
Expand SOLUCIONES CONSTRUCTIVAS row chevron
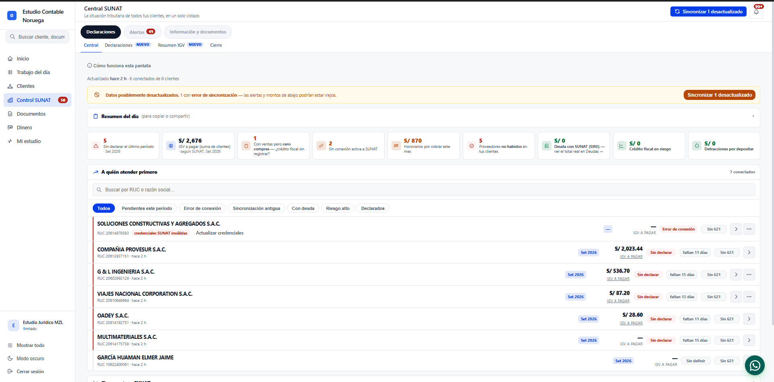[x=736, y=229]
